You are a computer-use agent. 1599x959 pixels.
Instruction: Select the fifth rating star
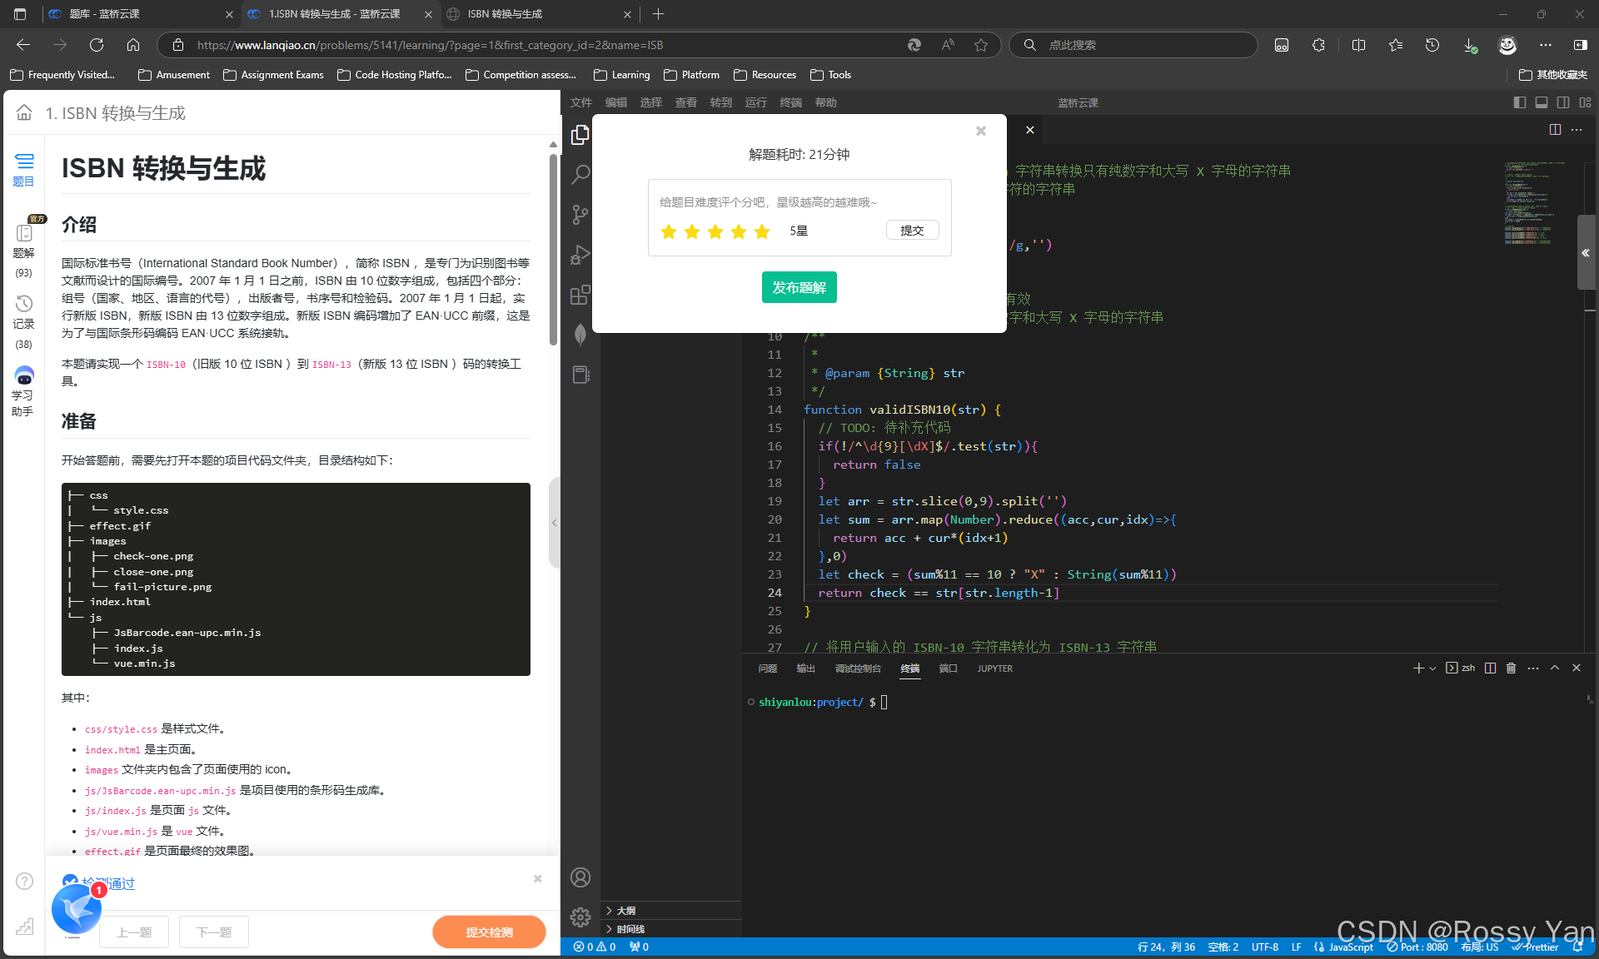point(762,231)
